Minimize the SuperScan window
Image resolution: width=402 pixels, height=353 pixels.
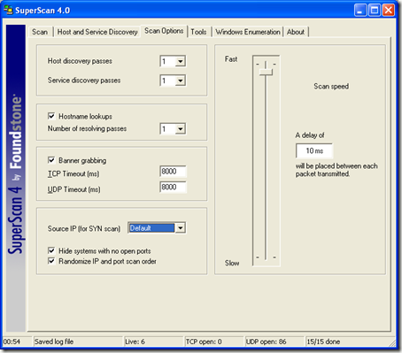click(x=360, y=11)
